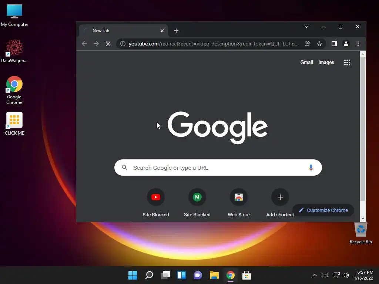Open network status tray icon
The width and height of the screenshot is (379, 284).
(x=336, y=275)
